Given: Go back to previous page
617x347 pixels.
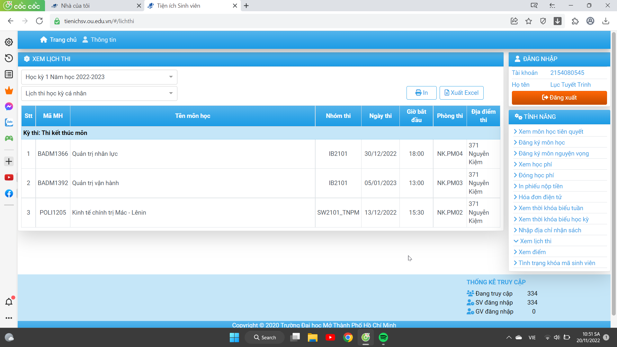Looking at the screenshot, I should [11, 21].
